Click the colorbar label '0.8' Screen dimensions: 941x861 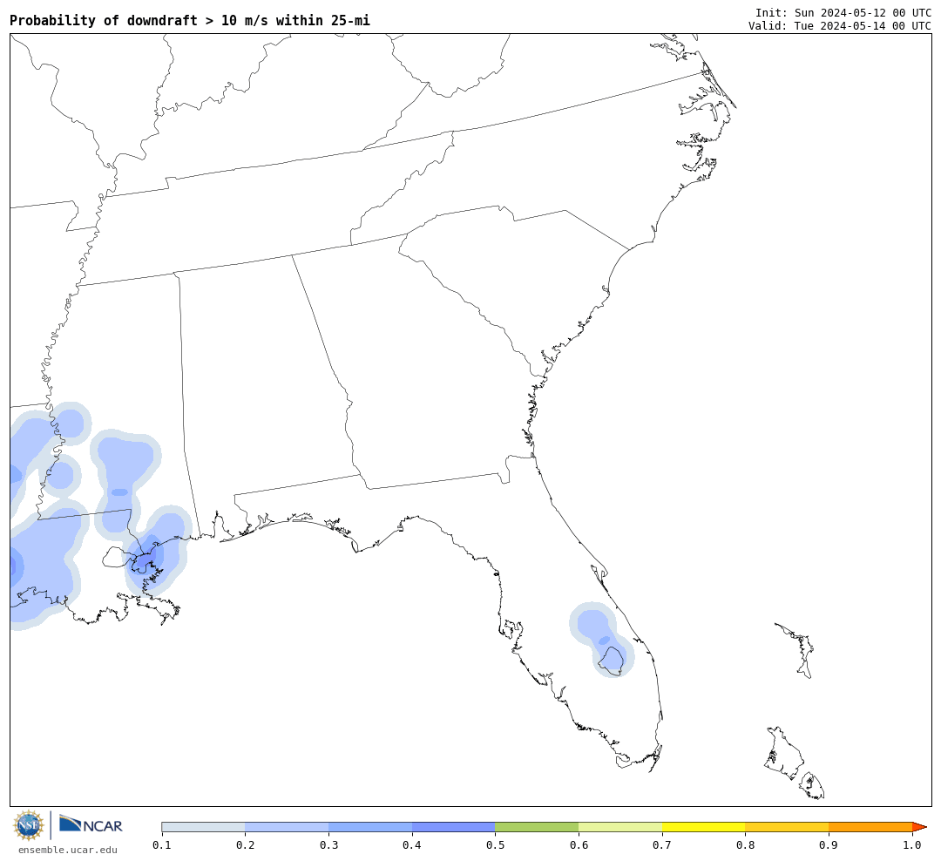click(745, 844)
